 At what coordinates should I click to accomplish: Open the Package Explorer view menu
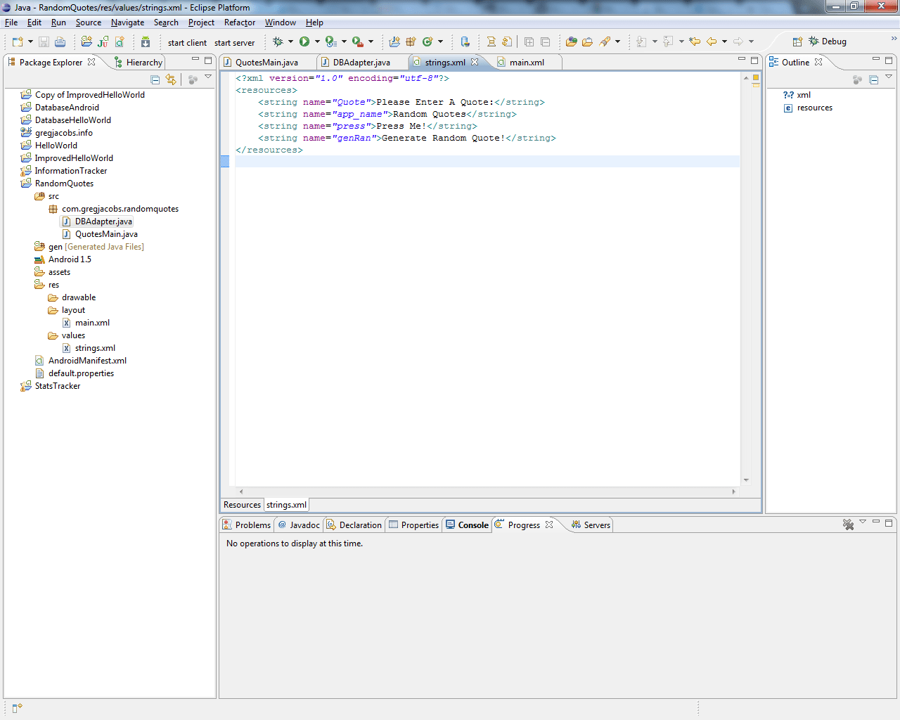tap(208, 77)
